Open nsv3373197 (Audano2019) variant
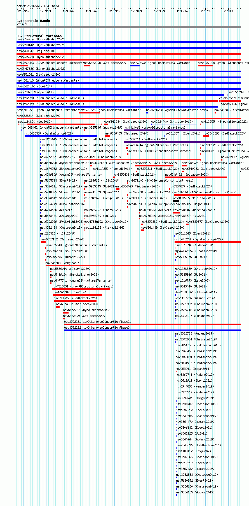This screenshot has height=506, width=249. 195,316
